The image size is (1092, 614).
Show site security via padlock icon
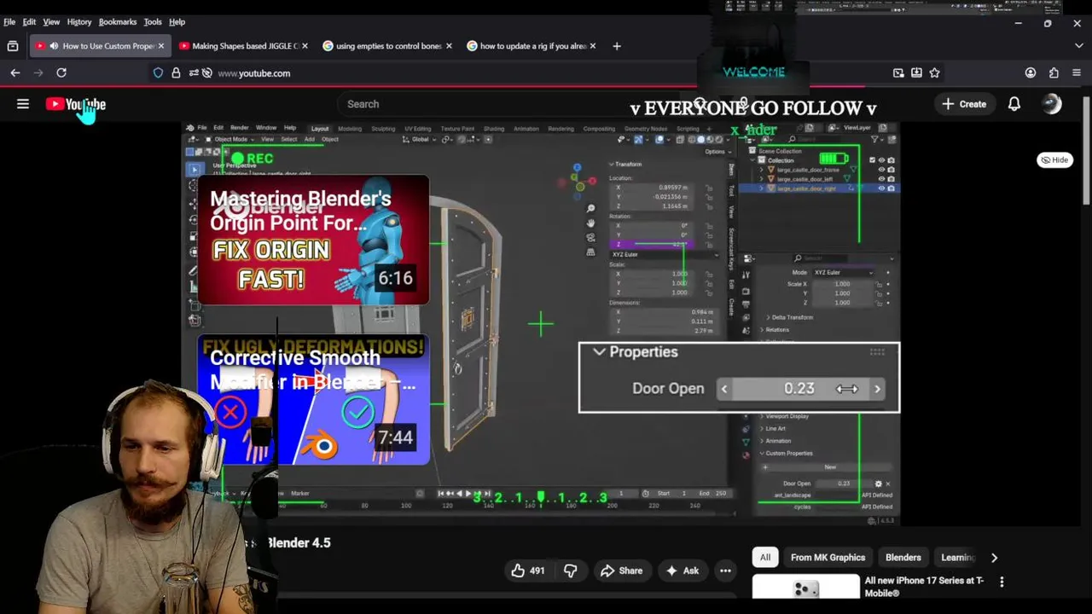click(176, 73)
